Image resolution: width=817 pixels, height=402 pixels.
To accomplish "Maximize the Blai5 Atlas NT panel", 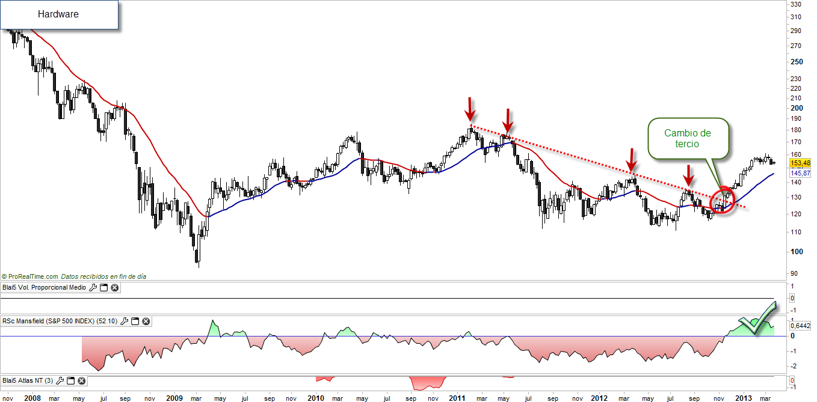I will pyautogui.click(x=70, y=380).
